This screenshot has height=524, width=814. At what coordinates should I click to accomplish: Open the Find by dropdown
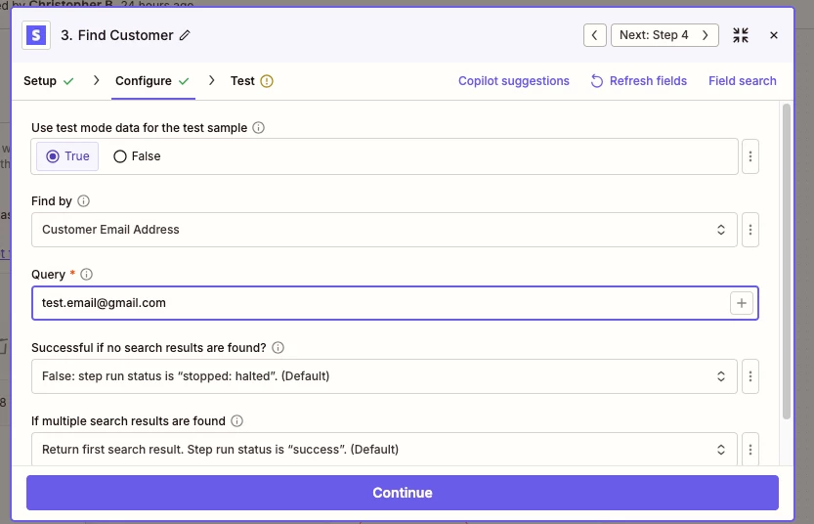coord(384,230)
